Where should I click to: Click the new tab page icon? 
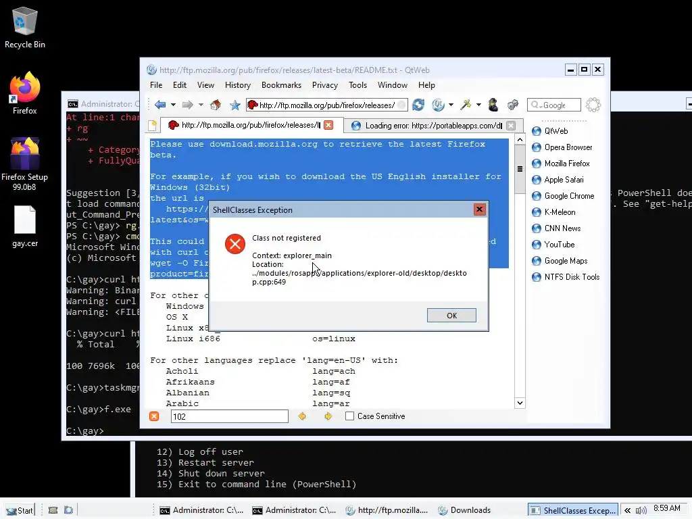153,126
